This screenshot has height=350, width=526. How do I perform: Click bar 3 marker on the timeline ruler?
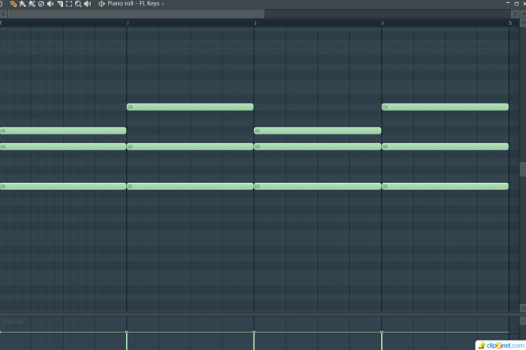click(255, 23)
